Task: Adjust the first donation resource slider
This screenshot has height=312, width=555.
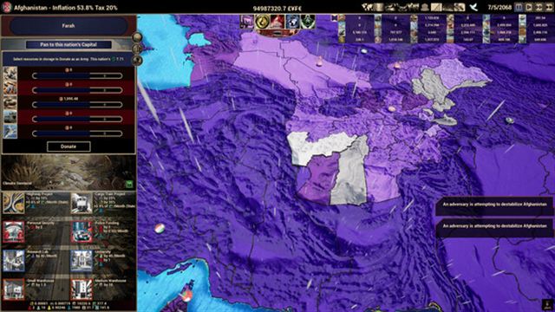Action: tap(77, 75)
